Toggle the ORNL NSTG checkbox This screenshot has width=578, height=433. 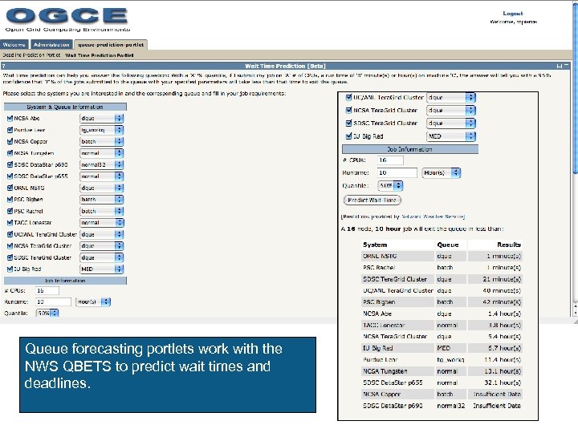coord(10,188)
